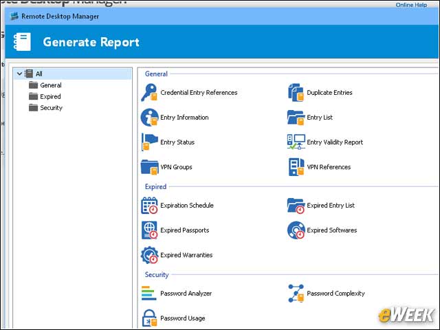Screen dimensions: 440x330
Task: Choose the Expired Softwares label
Action: (331, 230)
